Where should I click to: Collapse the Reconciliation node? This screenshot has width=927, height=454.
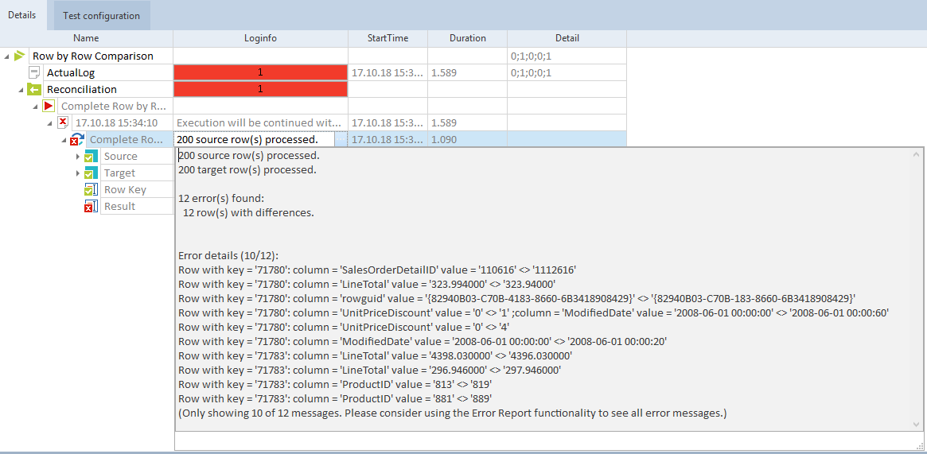[21, 90]
